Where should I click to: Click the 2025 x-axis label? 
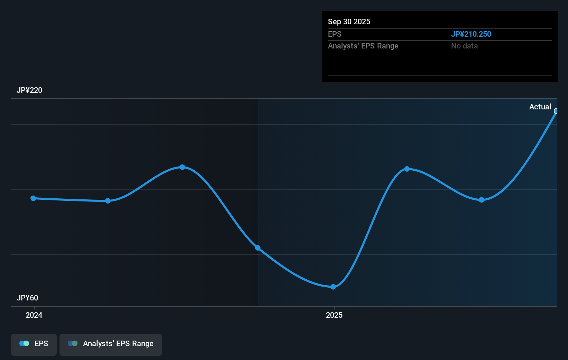point(334,315)
